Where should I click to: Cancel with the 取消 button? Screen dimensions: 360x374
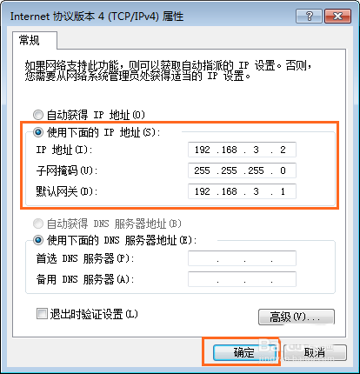coord(315,352)
